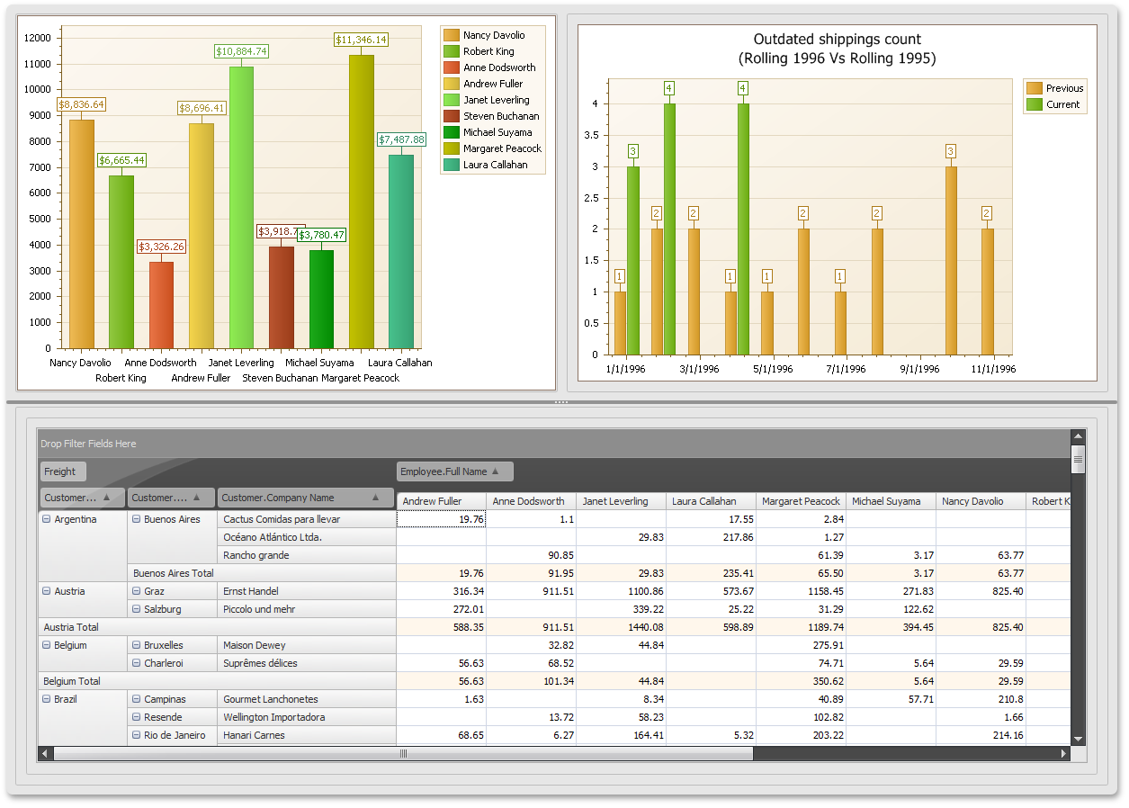Screen dimensions: 1129x808
Task: Click sort arrow on Employee.Full Name field
Action: 495,471
